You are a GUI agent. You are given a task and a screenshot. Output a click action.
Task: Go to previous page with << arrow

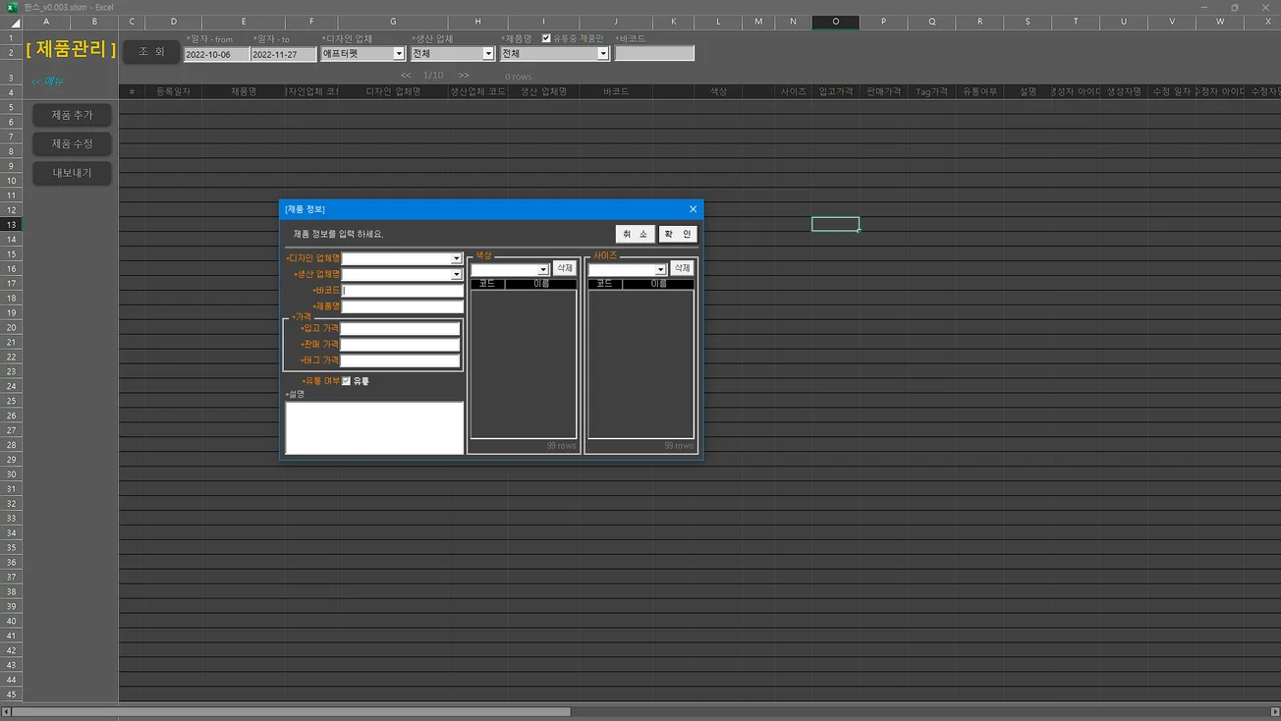click(x=406, y=76)
